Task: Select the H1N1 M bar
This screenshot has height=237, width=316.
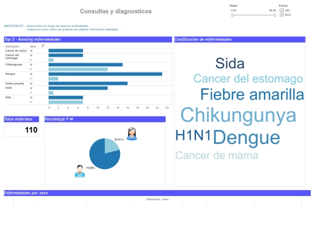Action: click(x=78, y=88)
